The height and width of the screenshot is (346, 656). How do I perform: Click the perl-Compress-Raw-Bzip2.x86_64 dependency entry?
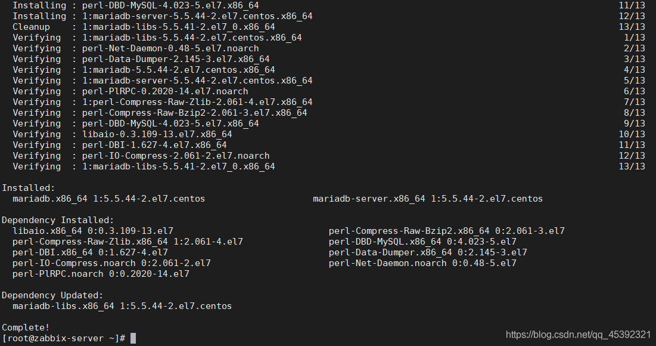(x=447, y=231)
